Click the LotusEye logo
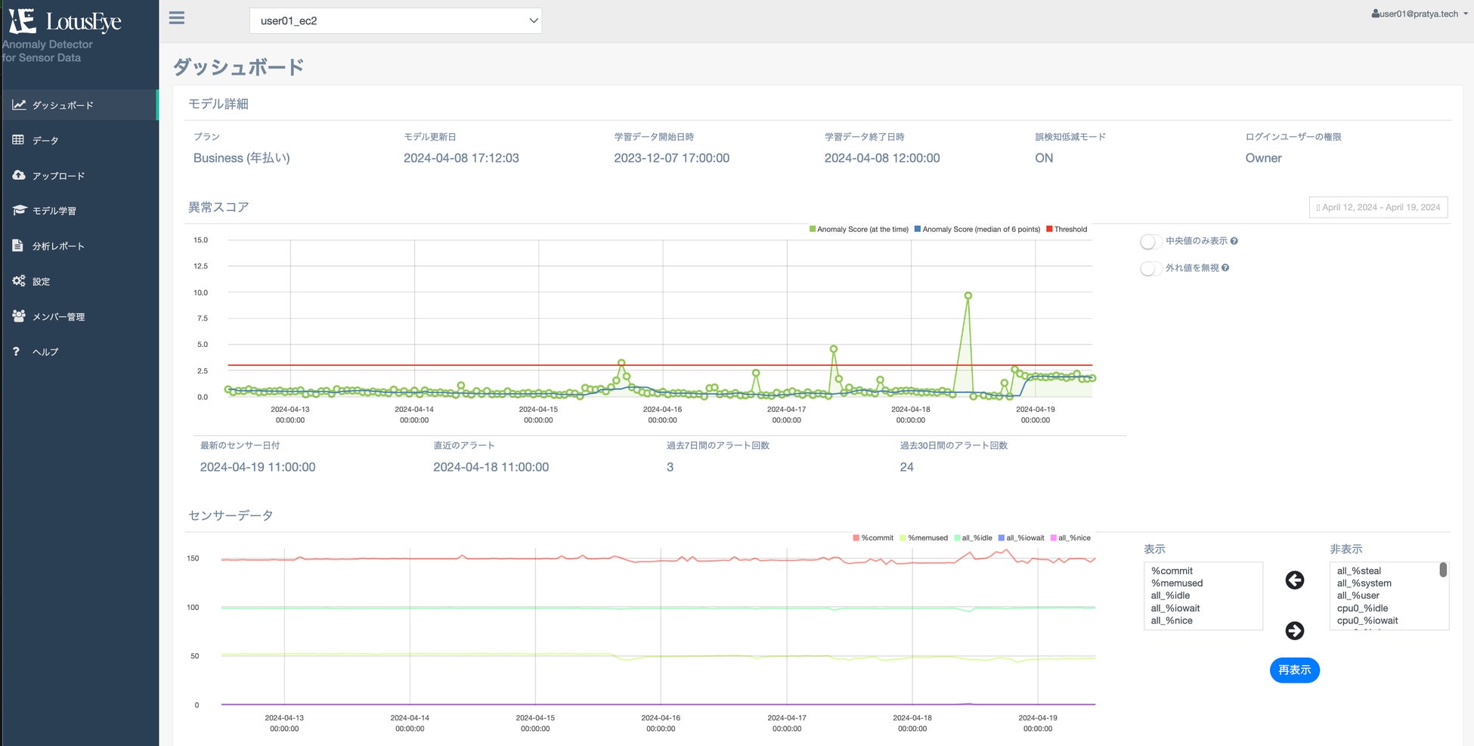The image size is (1474, 746). point(65,21)
